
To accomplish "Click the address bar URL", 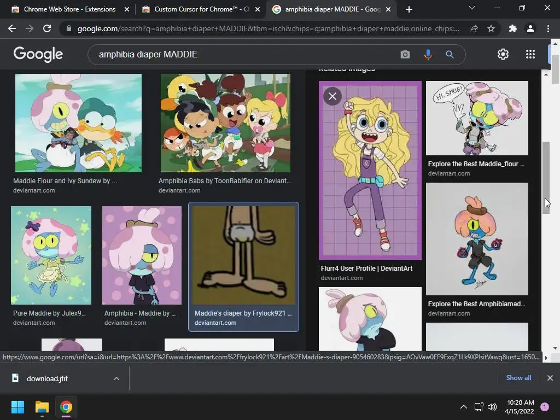I will pos(268,28).
